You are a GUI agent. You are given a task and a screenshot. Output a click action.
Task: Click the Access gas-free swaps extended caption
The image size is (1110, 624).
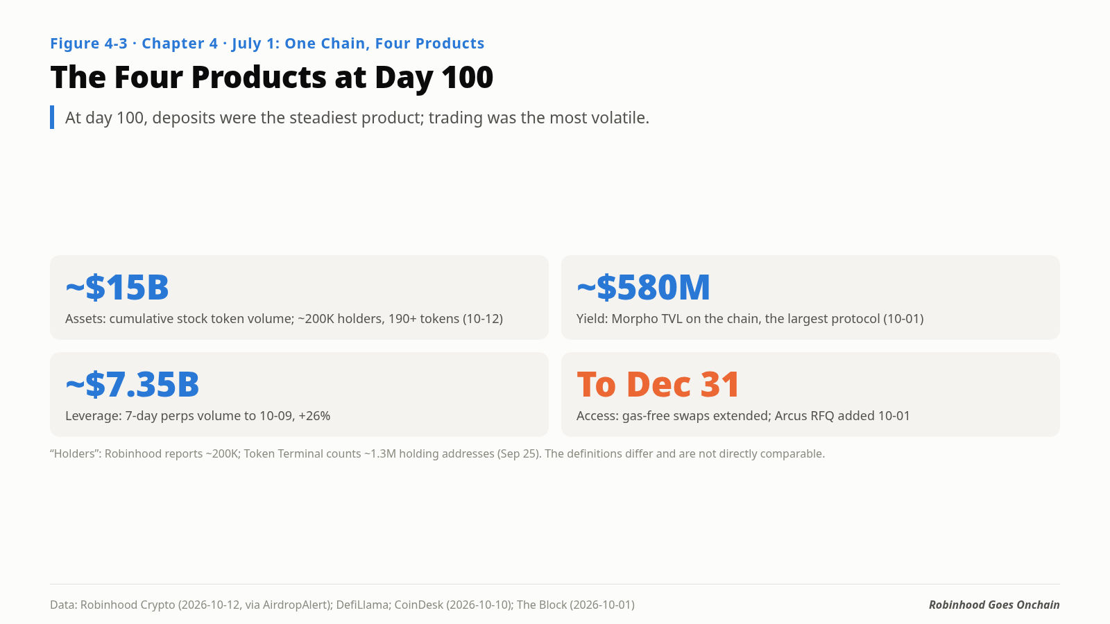tap(743, 416)
